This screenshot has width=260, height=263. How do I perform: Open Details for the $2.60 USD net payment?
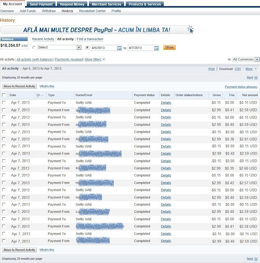(x=166, y=168)
